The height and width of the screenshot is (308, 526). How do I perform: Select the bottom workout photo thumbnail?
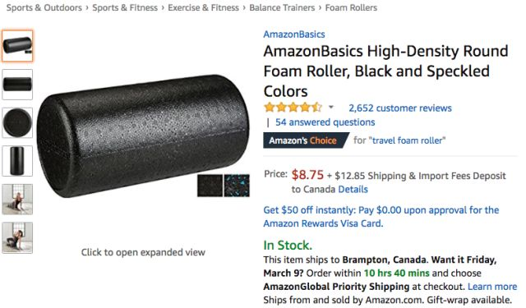click(x=17, y=237)
